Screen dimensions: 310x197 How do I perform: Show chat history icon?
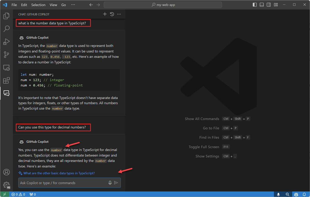point(112,14)
